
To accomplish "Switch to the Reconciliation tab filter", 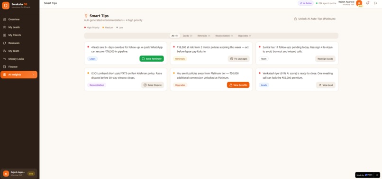I will coord(224,36).
